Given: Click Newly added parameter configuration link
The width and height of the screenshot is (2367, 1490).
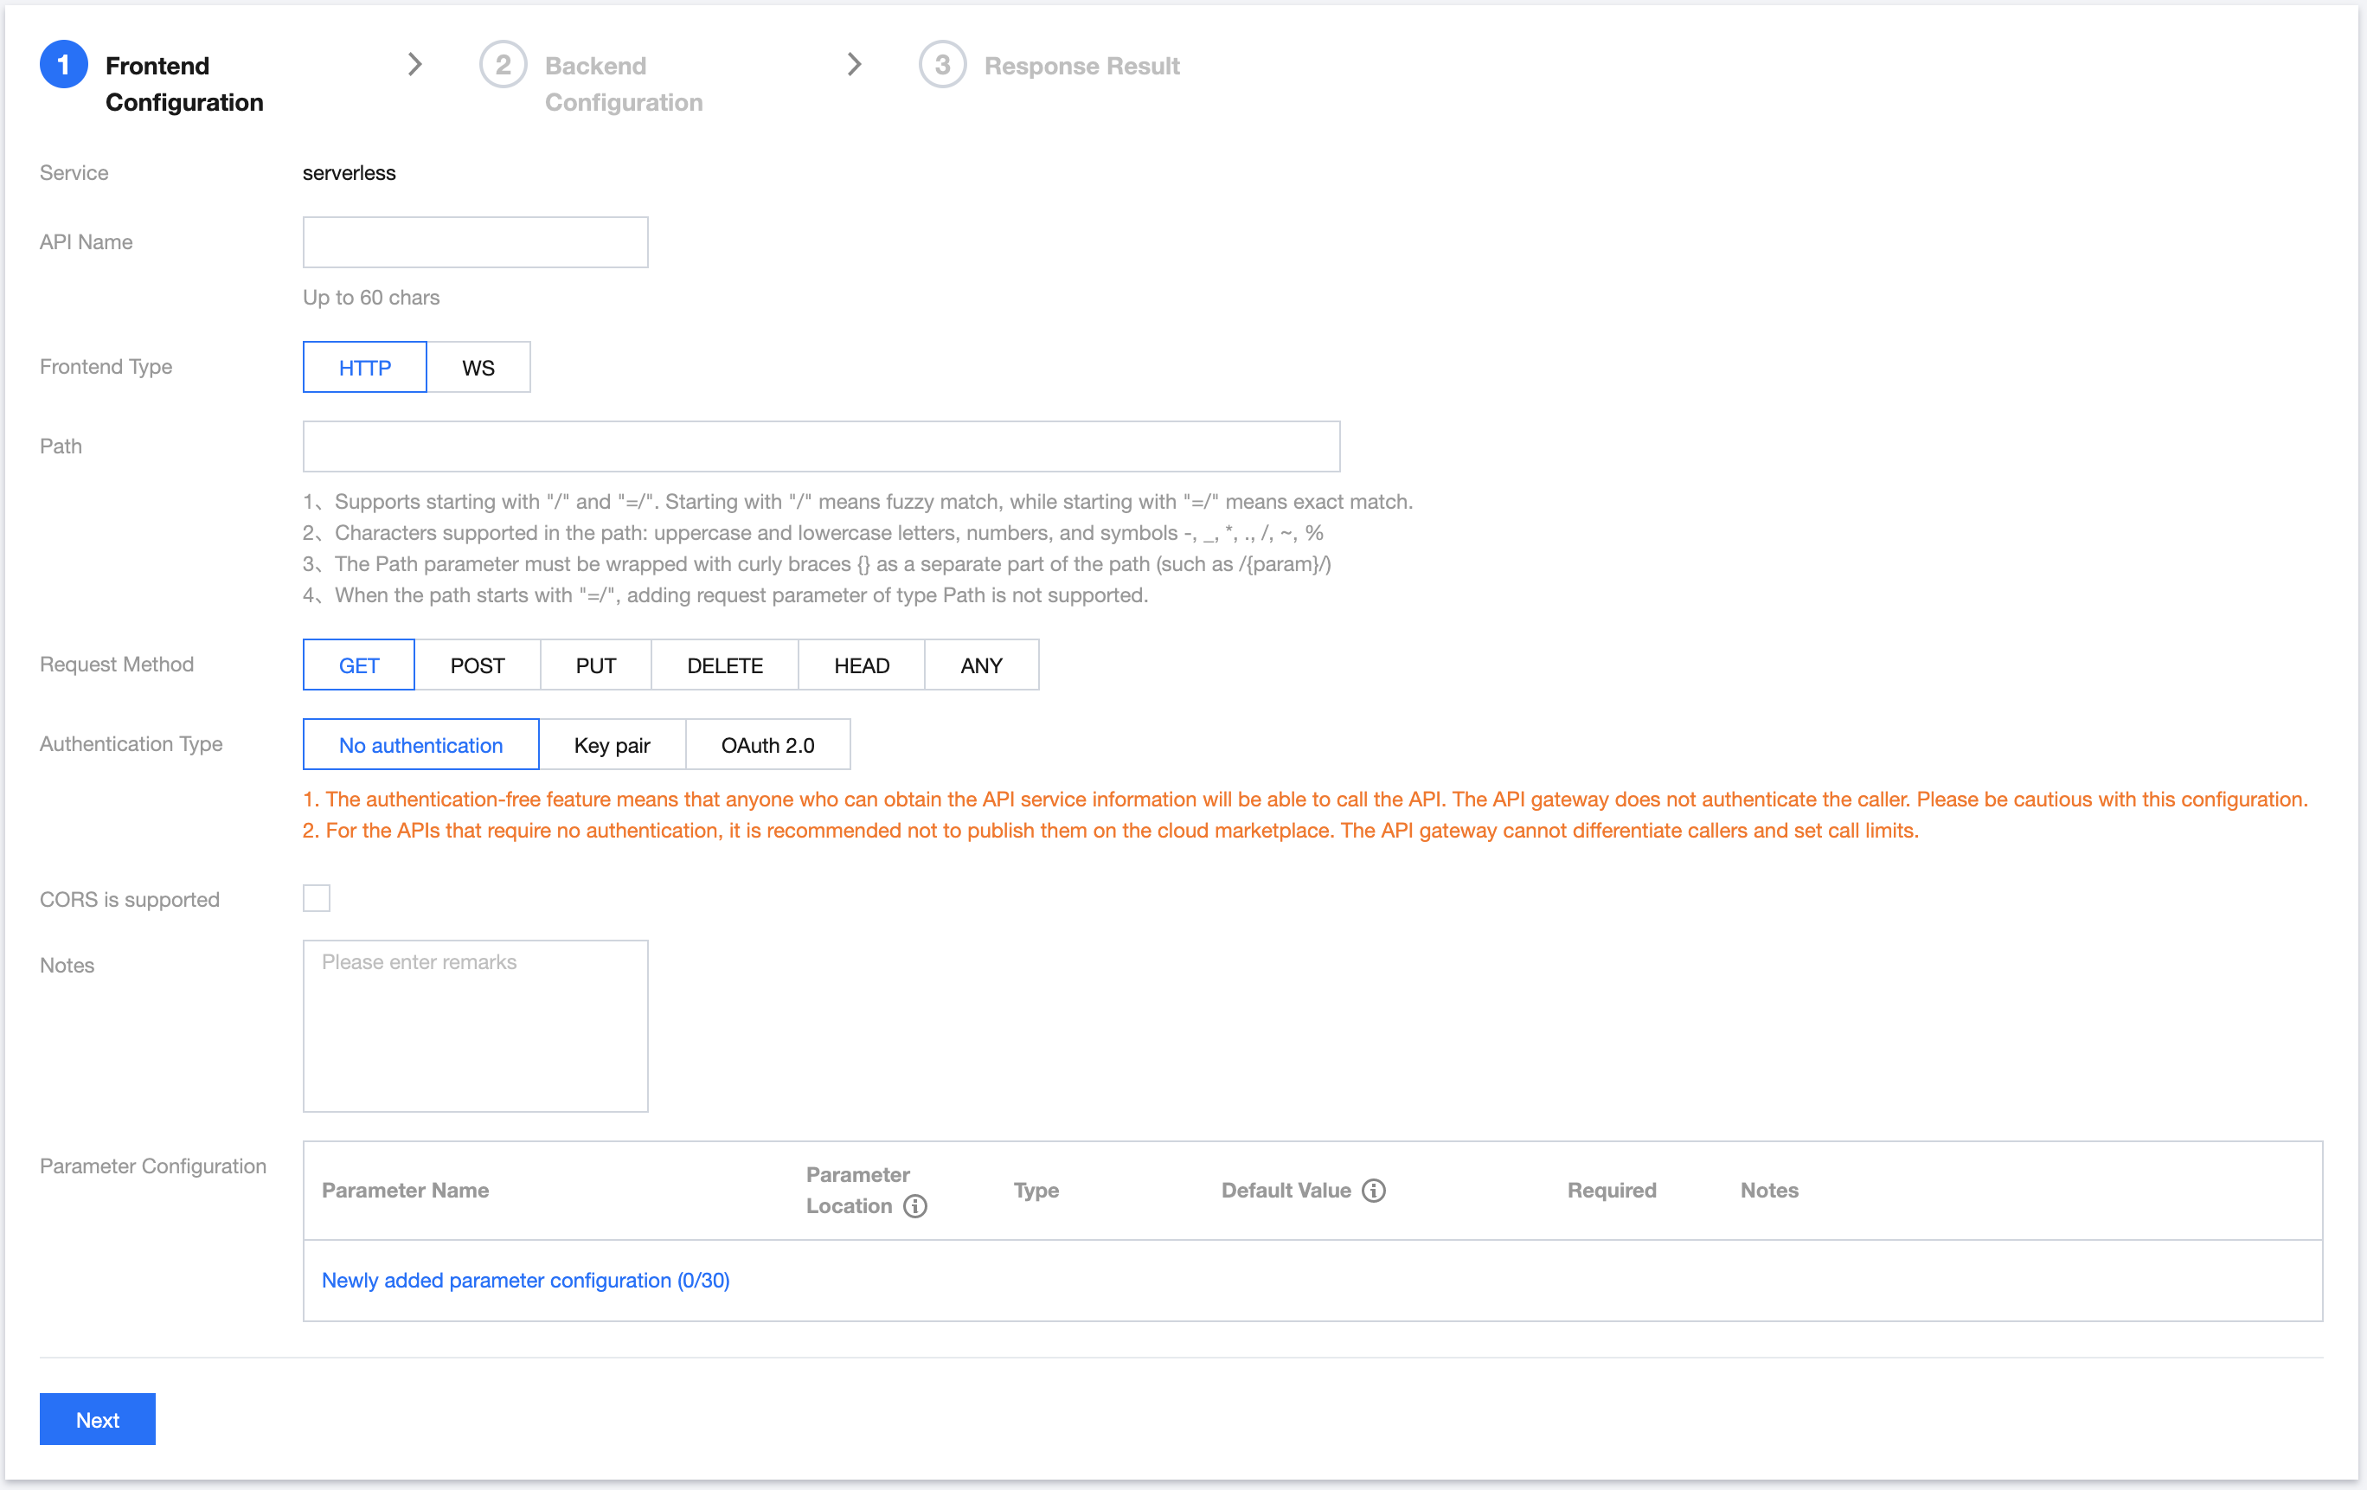Looking at the screenshot, I should tap(525, 1280).
